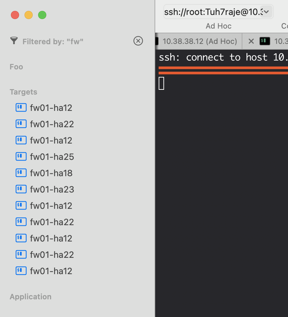Click the terminal cursor in the output area
The image size is (288, 317).
pos(161,83)
